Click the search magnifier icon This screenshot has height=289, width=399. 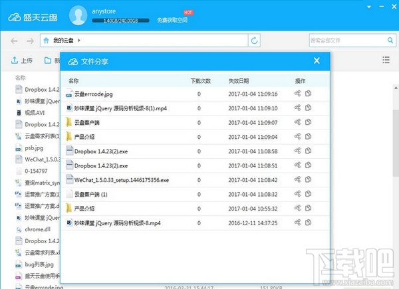pyautogui.click(x=390, y=40)
